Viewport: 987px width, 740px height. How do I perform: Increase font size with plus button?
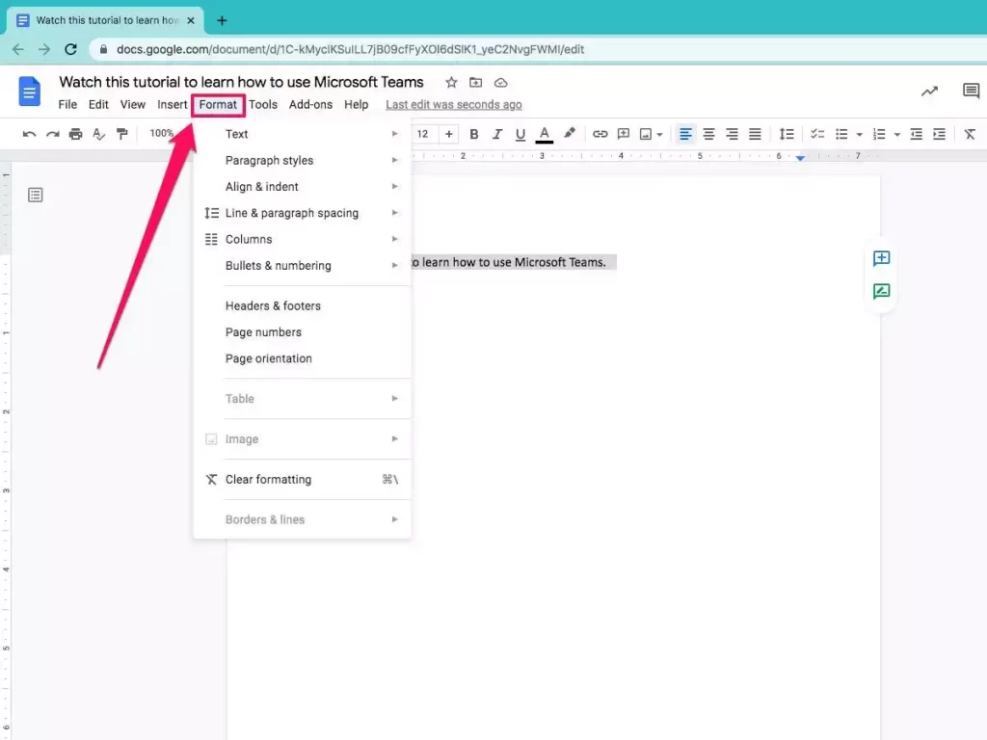click(x=449, y=134)
